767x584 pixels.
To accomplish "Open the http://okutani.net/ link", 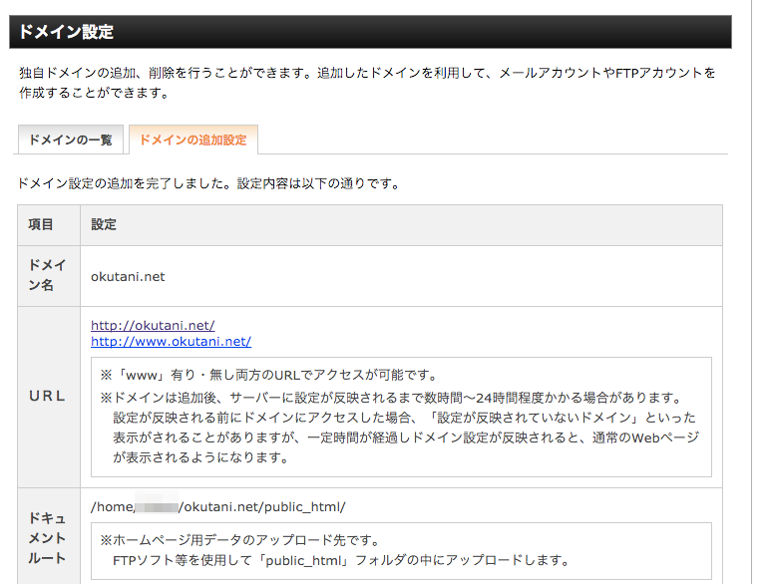I will [x=153, y=326].
